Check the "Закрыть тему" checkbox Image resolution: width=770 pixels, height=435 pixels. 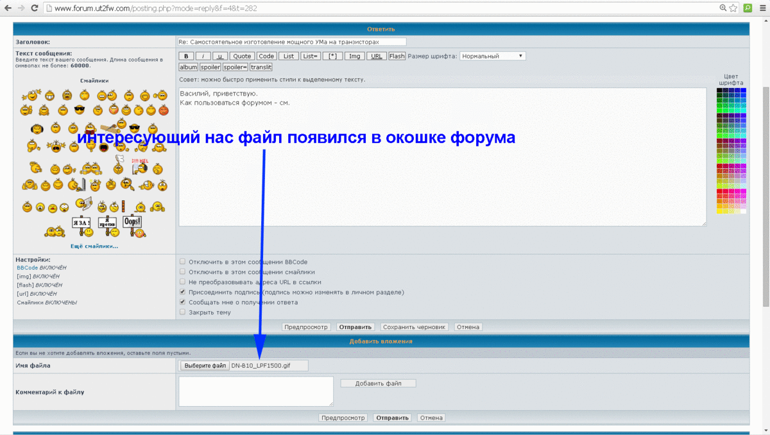click(x=183, y=312)
